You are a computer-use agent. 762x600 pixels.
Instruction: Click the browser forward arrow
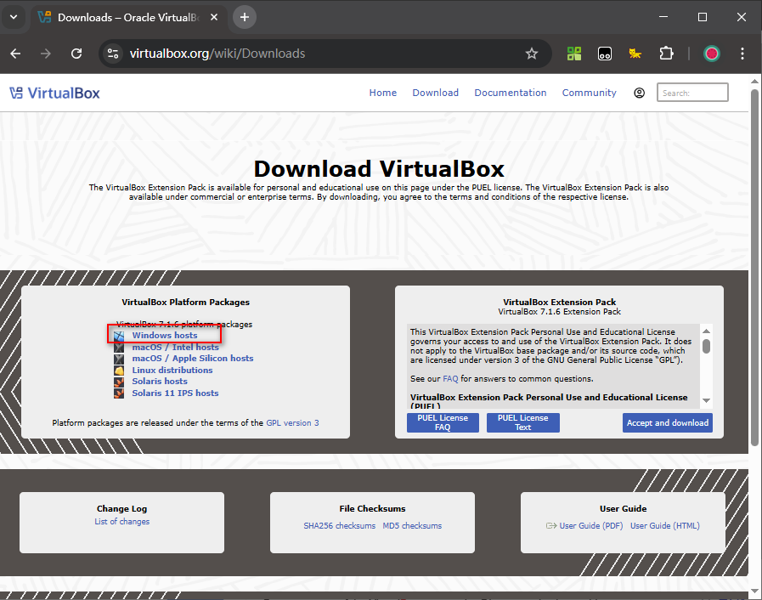46,54
